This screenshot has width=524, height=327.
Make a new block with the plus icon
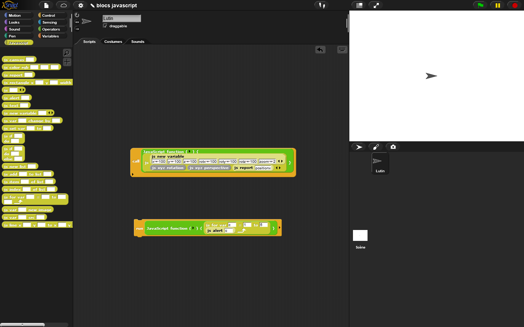pos(67,62)
